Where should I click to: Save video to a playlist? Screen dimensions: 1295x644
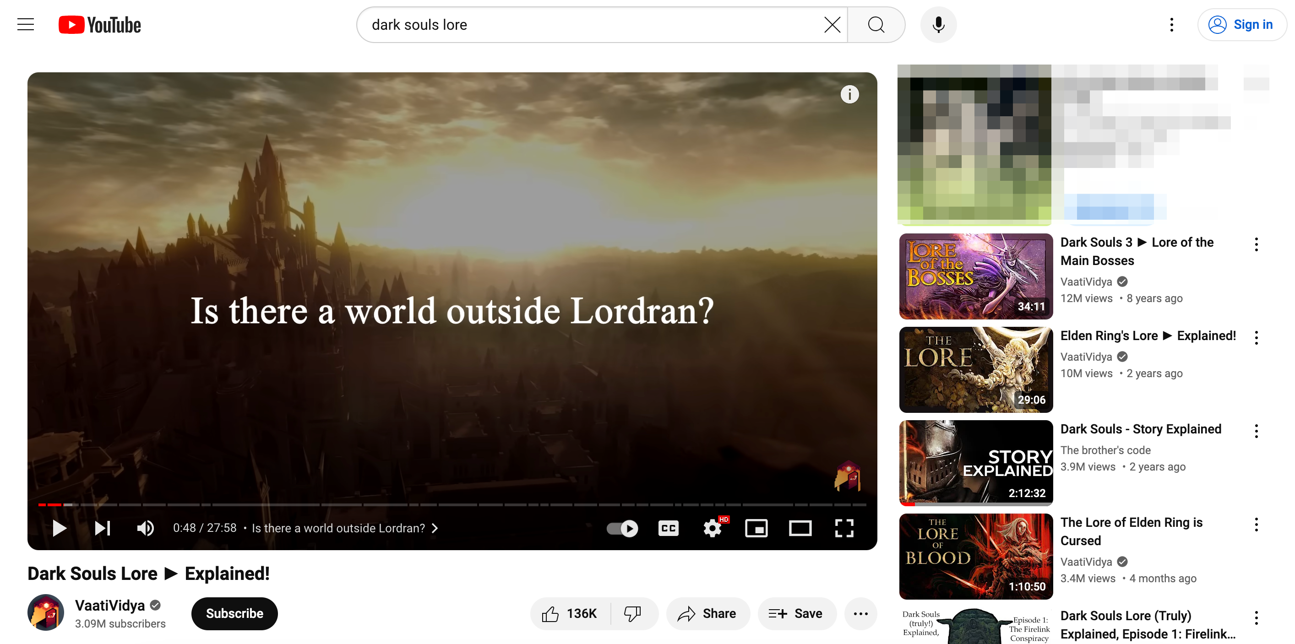pyautogui.click(x=796, y=613)
